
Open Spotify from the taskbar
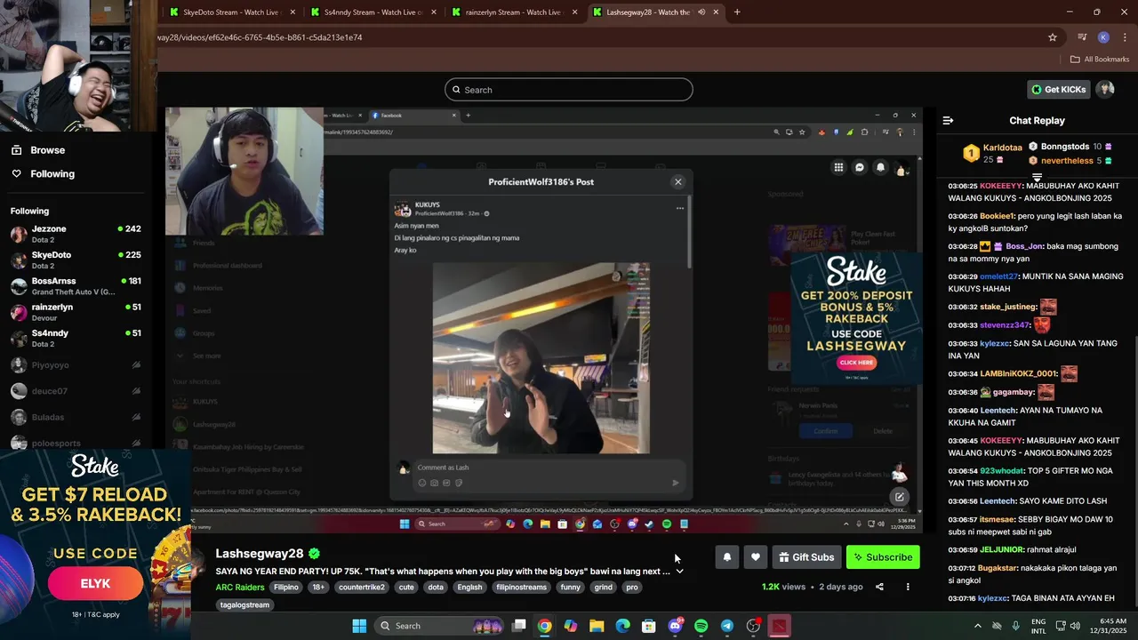(x=701, y=626)
